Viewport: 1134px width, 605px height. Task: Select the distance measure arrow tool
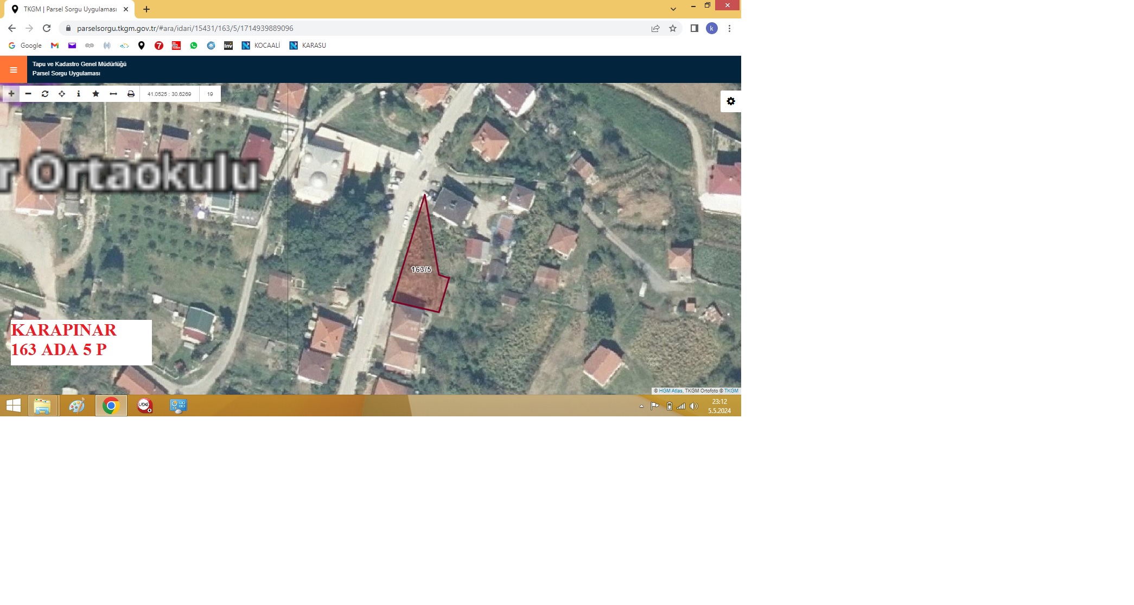point(113,94)
